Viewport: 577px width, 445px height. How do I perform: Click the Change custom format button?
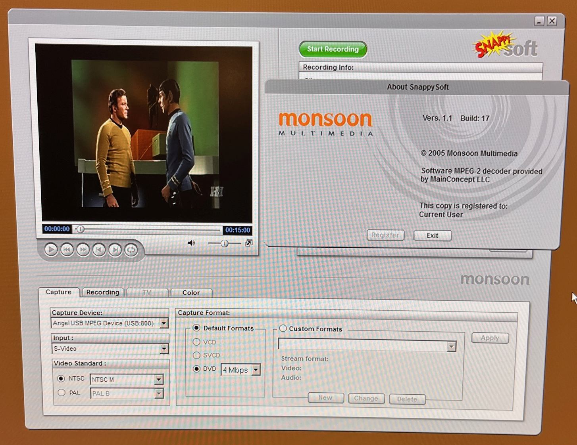click(366, 399)
